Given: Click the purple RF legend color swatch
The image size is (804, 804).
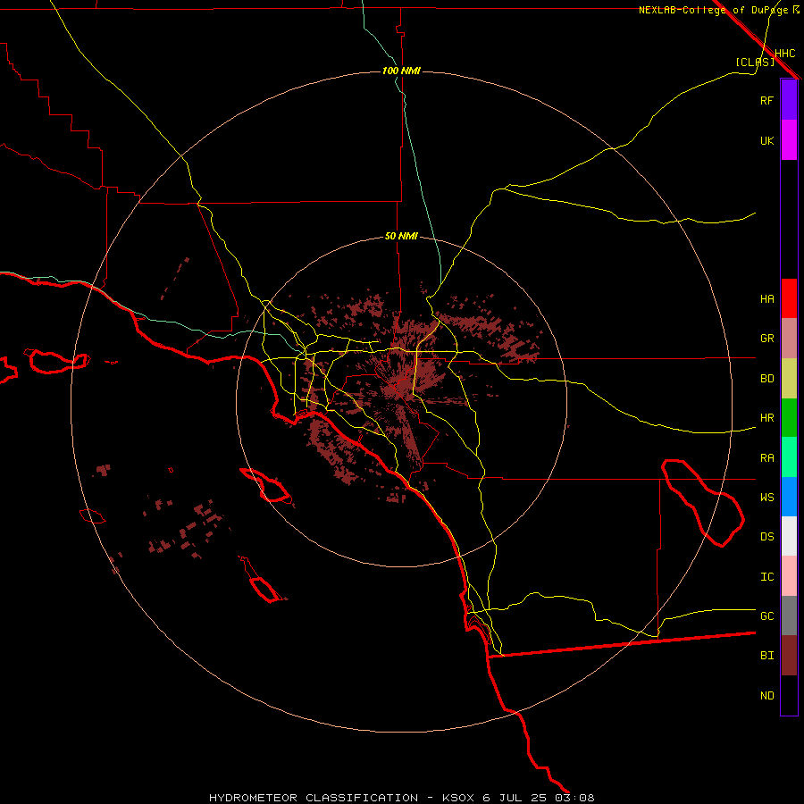Looking at the screenshot, I should [789, 100].
